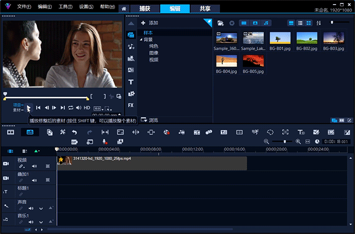Open the resize/crop mode dropdown in preview
355x234 pixels.
pyautogui.click(x=108, y=109)
